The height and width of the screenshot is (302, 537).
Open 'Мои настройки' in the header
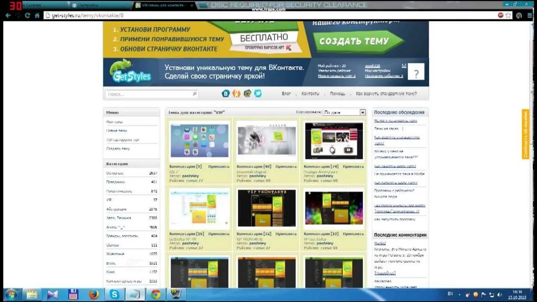coord(378,71)
